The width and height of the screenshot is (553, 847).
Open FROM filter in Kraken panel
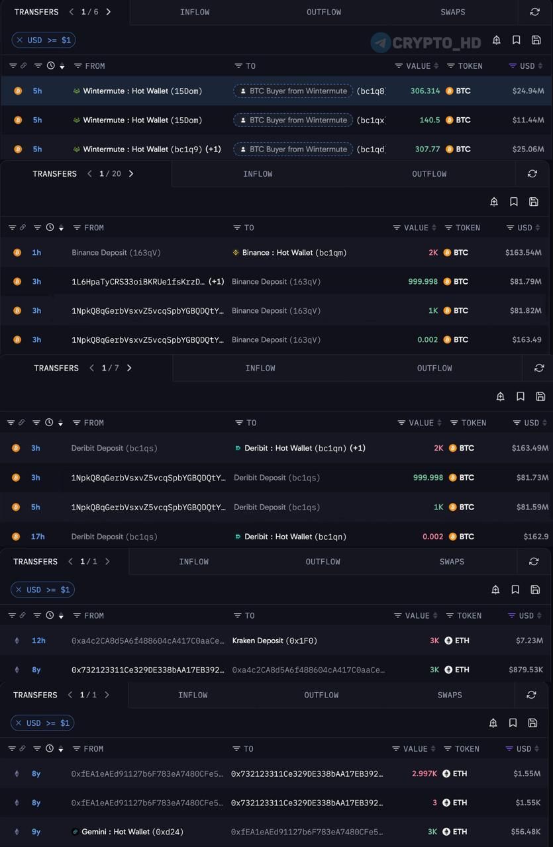(x=77, y=615)
